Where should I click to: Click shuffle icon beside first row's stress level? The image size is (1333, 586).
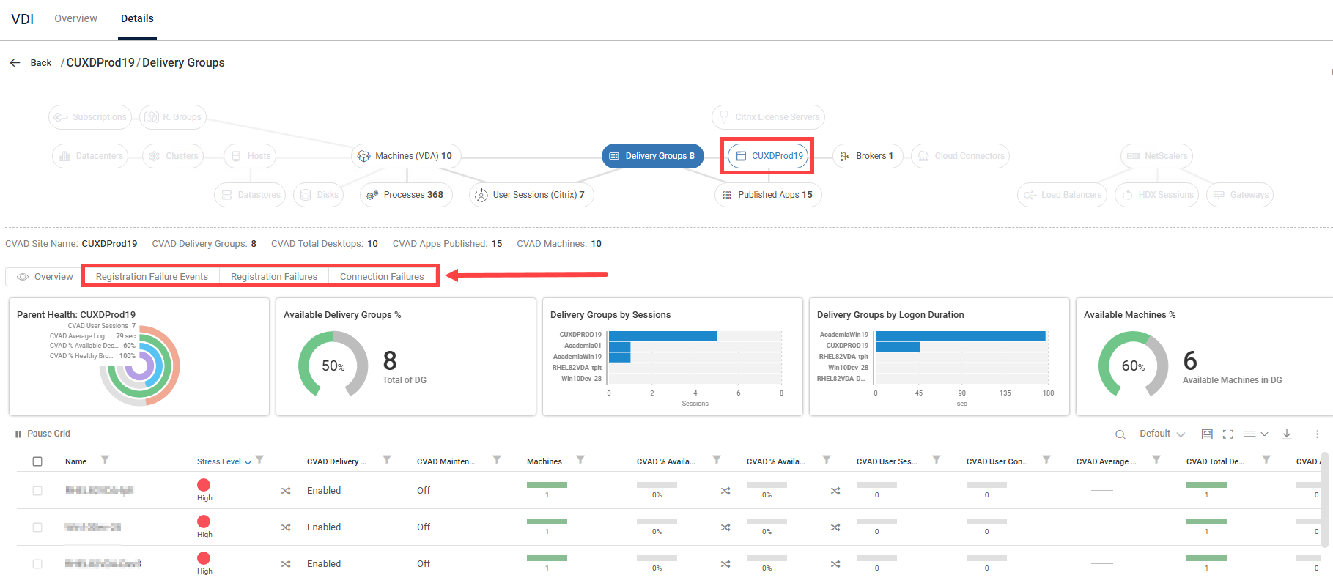click(286, 491)
